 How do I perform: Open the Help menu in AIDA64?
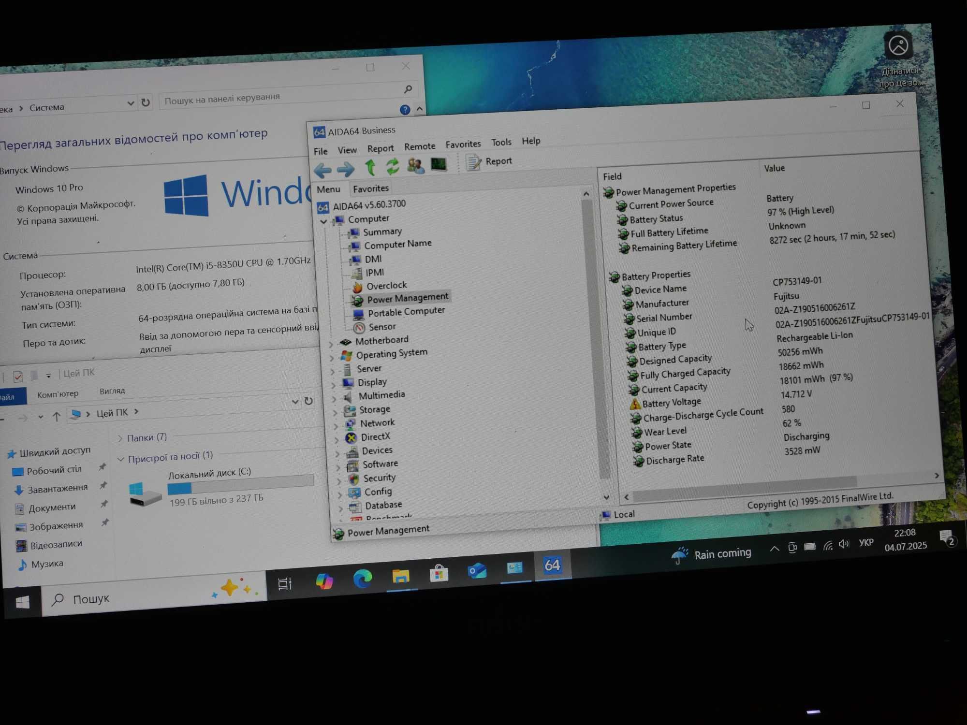point(531,141)
